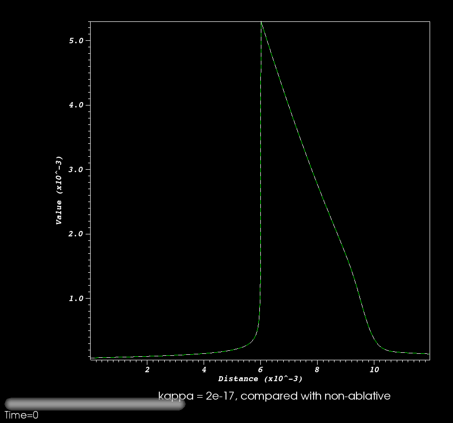Click the gray progress bar

pos(95,404)
